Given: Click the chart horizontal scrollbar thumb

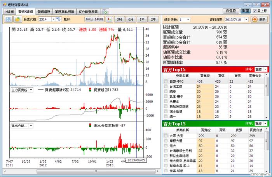Looking at the screenshot, I should [96, 171].
